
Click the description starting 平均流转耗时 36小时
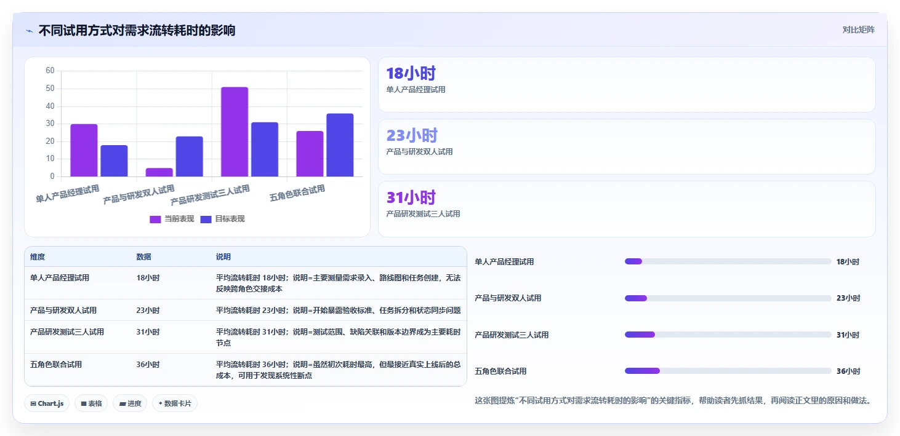coord(338,370)
